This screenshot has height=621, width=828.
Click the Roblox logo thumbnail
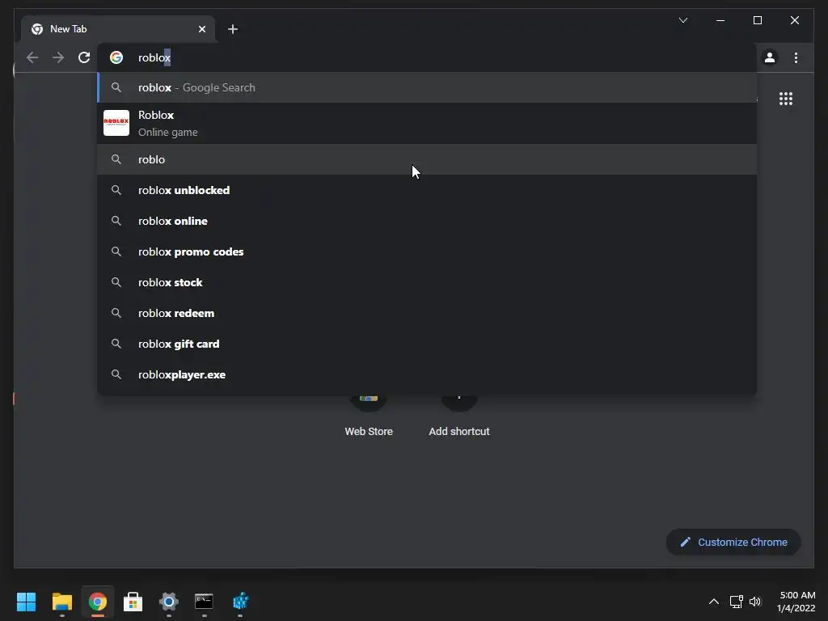pyautogui.click(x=116, y=123)
